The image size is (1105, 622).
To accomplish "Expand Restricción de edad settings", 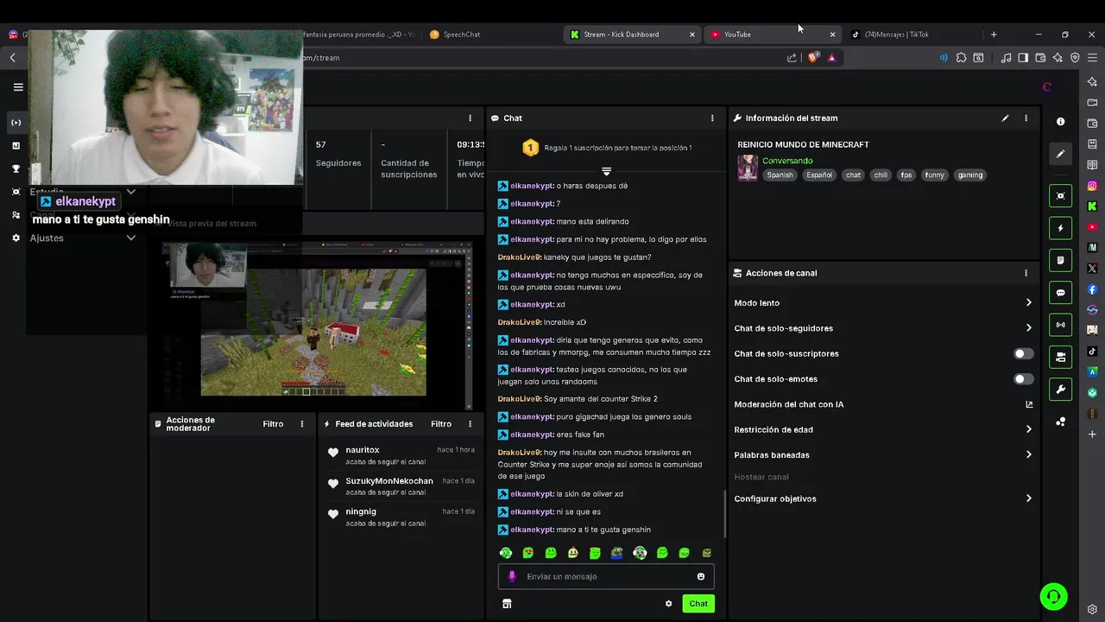I will pos(883,429).
